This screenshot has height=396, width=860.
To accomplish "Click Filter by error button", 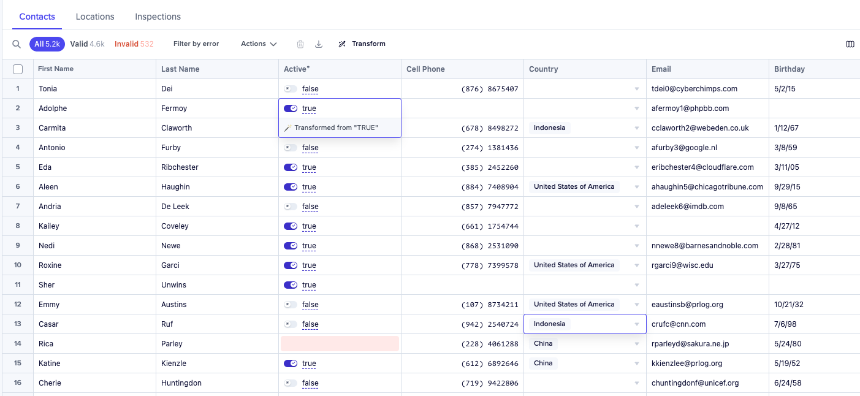I will [x=196, y=44].
